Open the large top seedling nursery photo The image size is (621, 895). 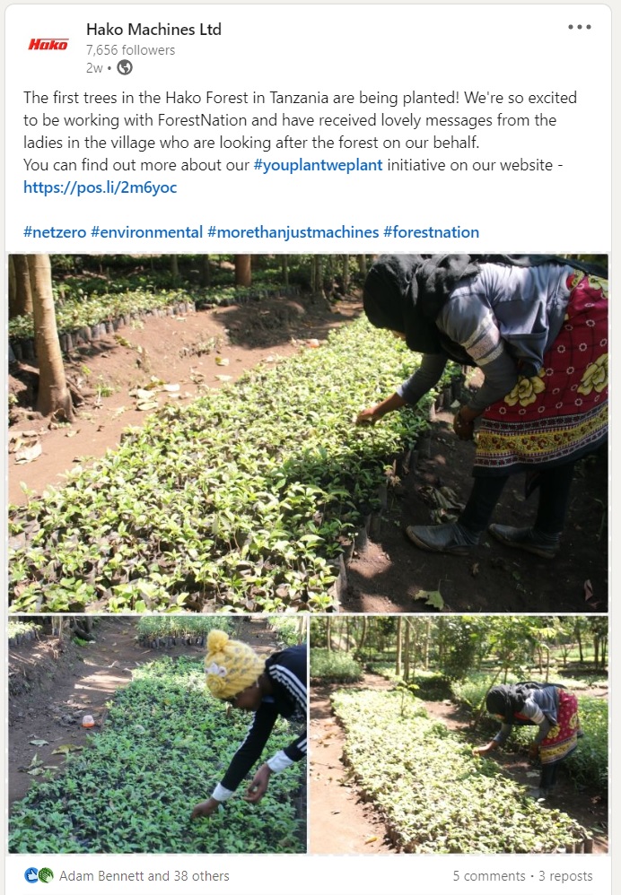308,433
